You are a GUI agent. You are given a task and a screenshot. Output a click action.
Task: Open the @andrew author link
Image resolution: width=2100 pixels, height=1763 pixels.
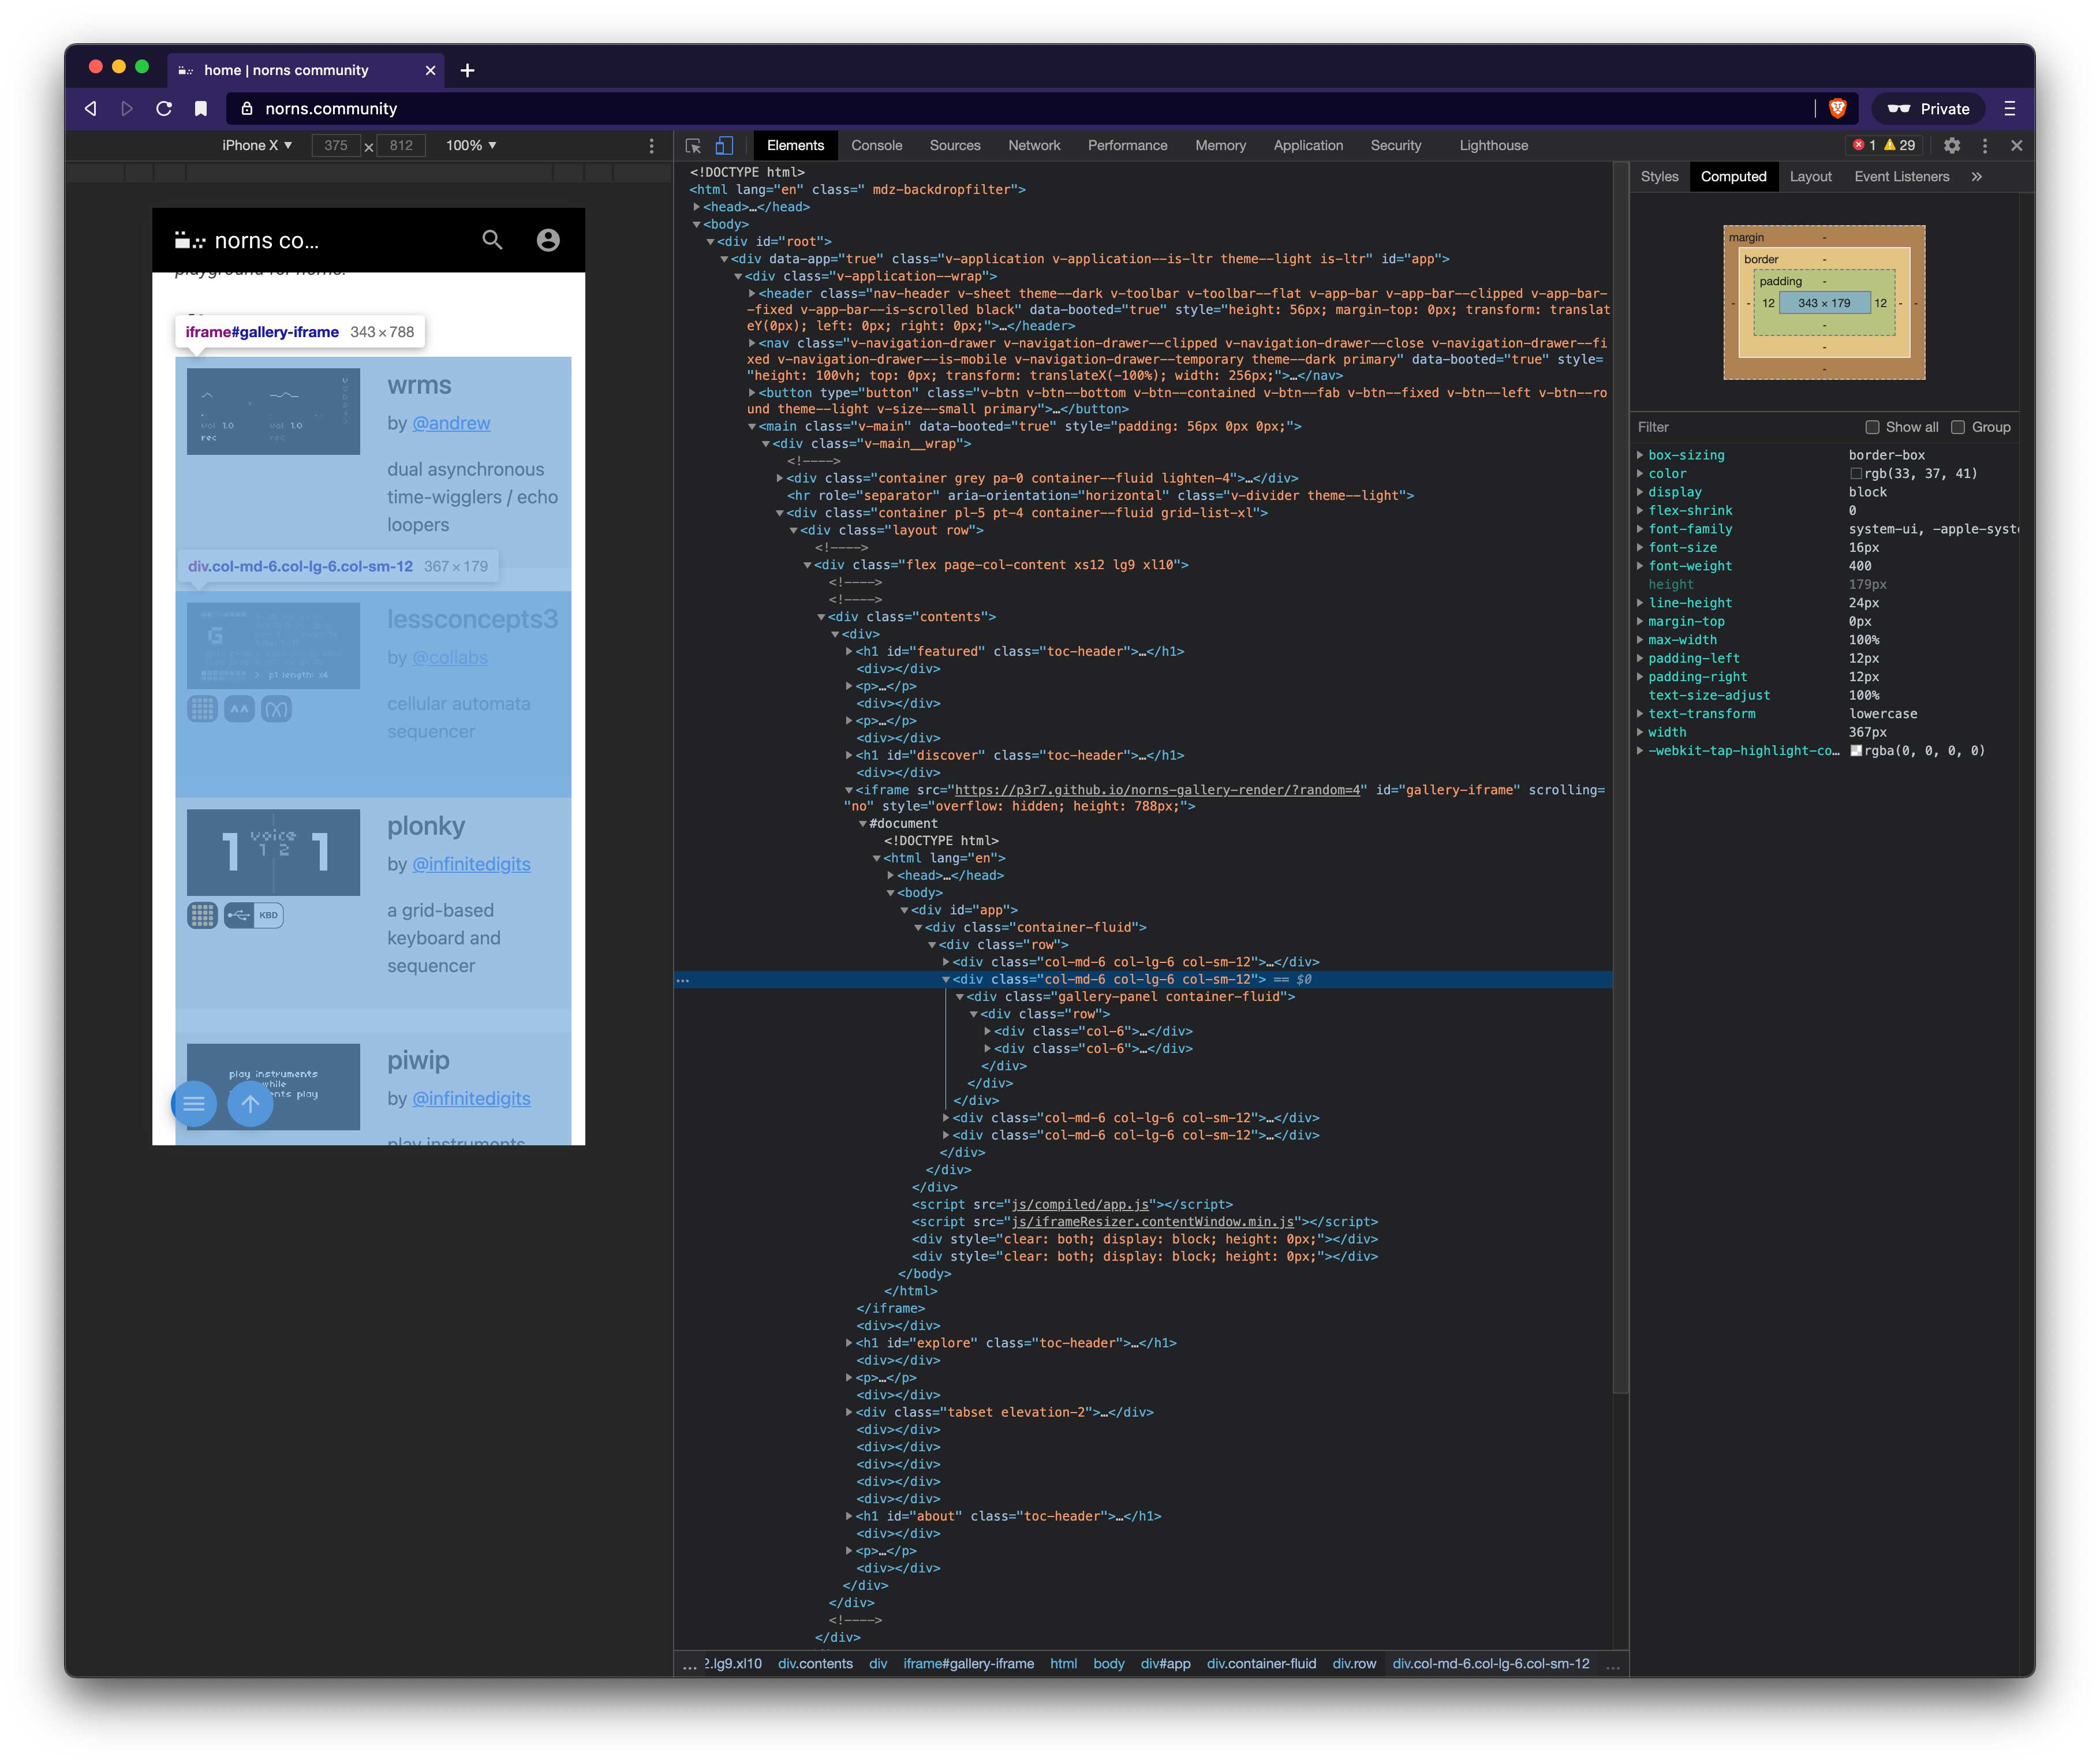point(451,423)
